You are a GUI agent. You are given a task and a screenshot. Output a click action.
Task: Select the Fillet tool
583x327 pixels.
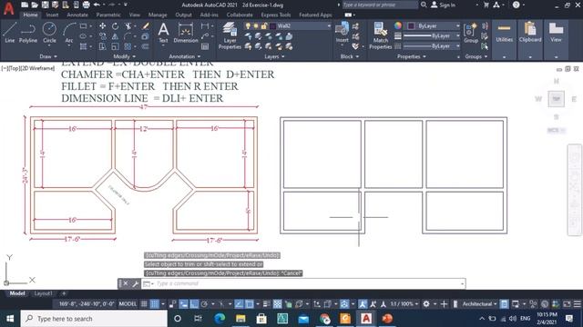(128, 36)
